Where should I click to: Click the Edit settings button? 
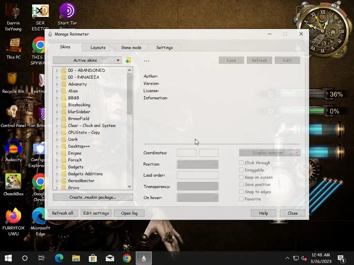point(96,213)
